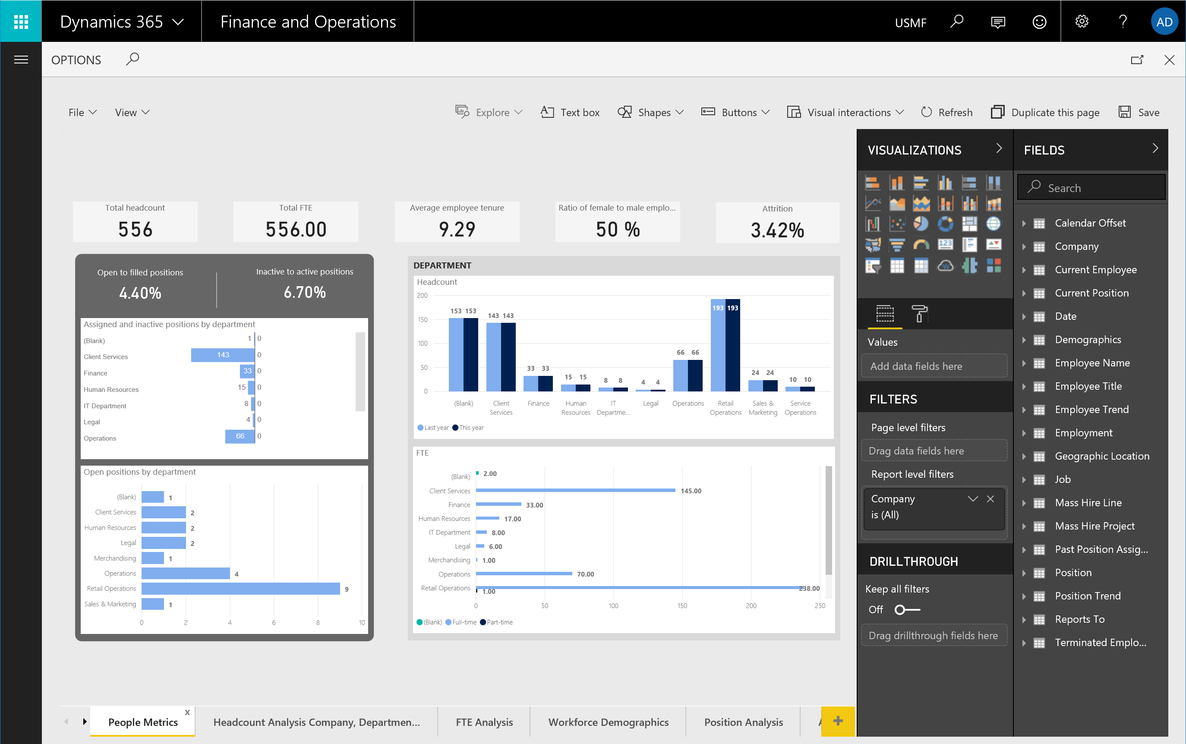
Task: Click the Duplicate this page icon
Action: pyautogui.click(x=997, y=112)
